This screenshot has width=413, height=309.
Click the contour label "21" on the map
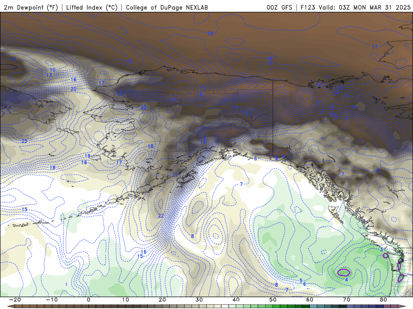(x=175, y=175)
